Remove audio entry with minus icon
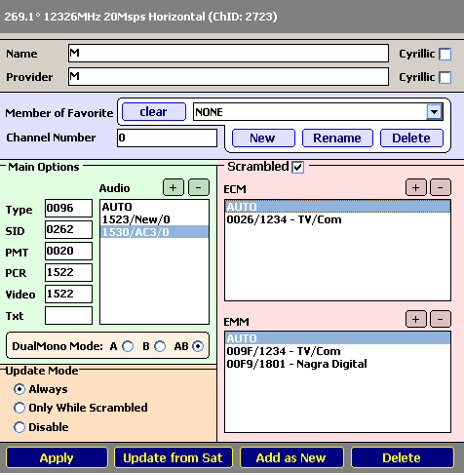This screenshot has width=464, height=473. pyautogui.click(x=199, y=187)
